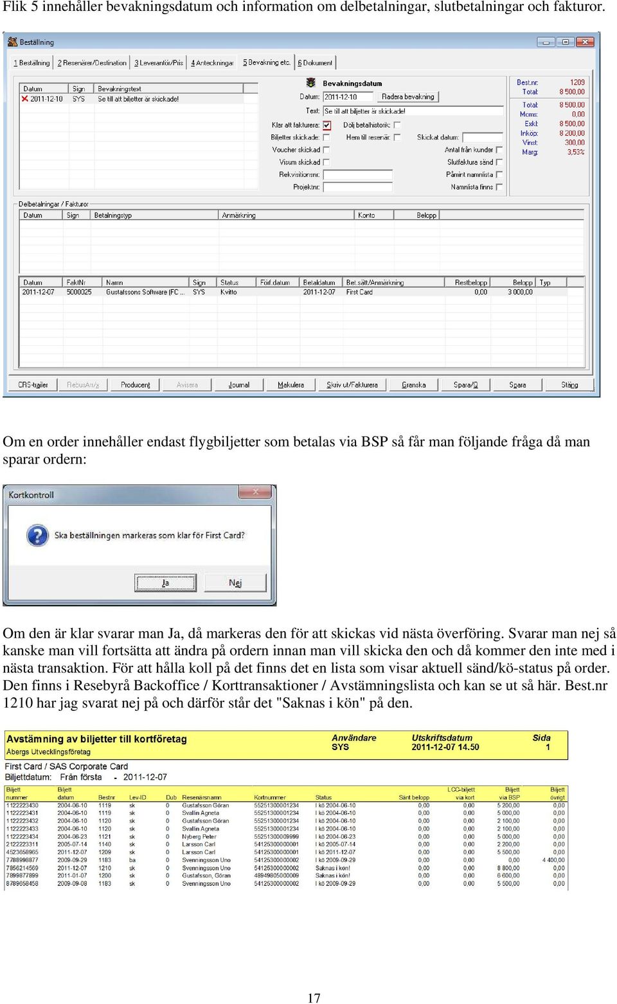Viewport: 617px width, 1004px height.
Task: Click Gustafssons Software invoice name cell
Action: [145, 292]
